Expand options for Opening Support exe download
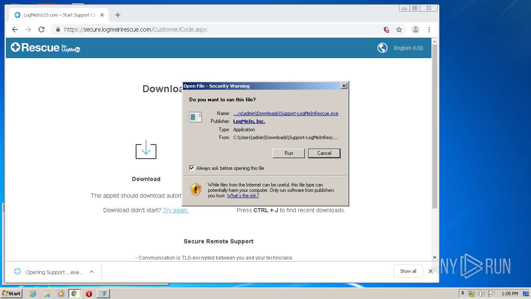The height and width of the screenshot is (299, 531). [x=92, y=272]
